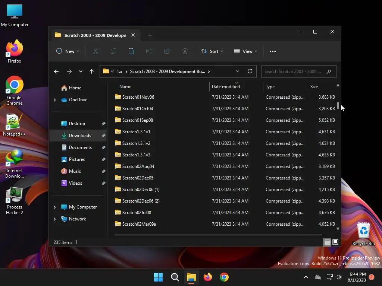Image resolution: width=382 pixels, height=286 pixels.
Task: Expand My Computer in navigation pane
Action: [x=54, y=207]
